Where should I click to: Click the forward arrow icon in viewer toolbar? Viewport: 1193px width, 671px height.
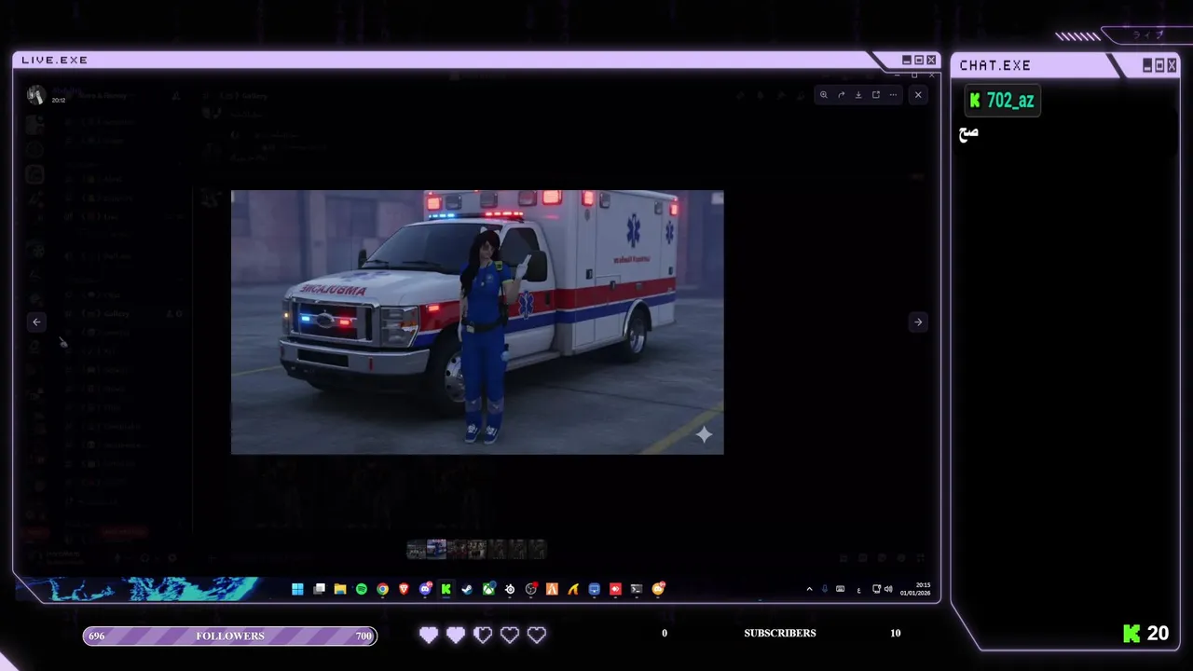pos(841,94)
